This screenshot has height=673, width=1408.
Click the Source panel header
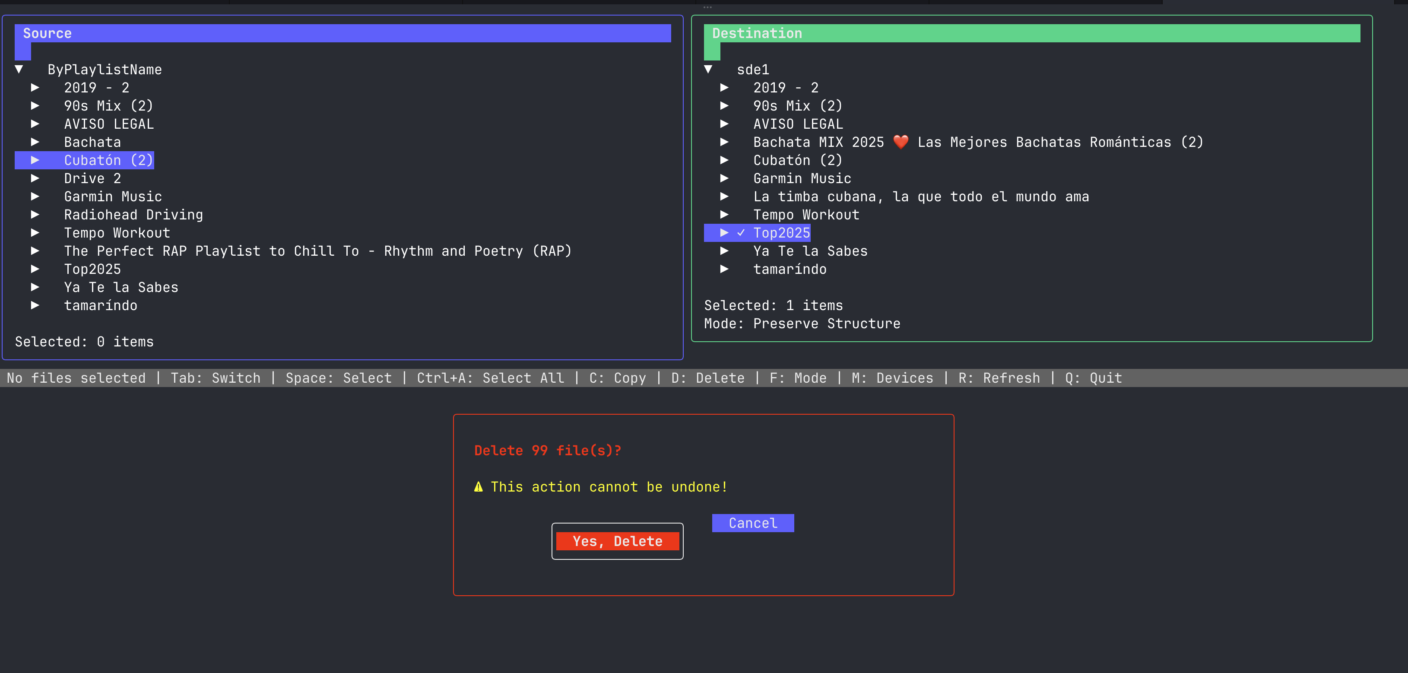pos(48,33)
